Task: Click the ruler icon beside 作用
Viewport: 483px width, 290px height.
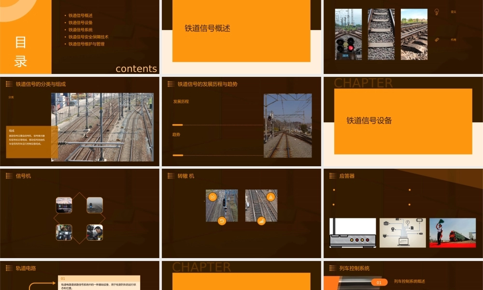Action: [x=437, y=40]
